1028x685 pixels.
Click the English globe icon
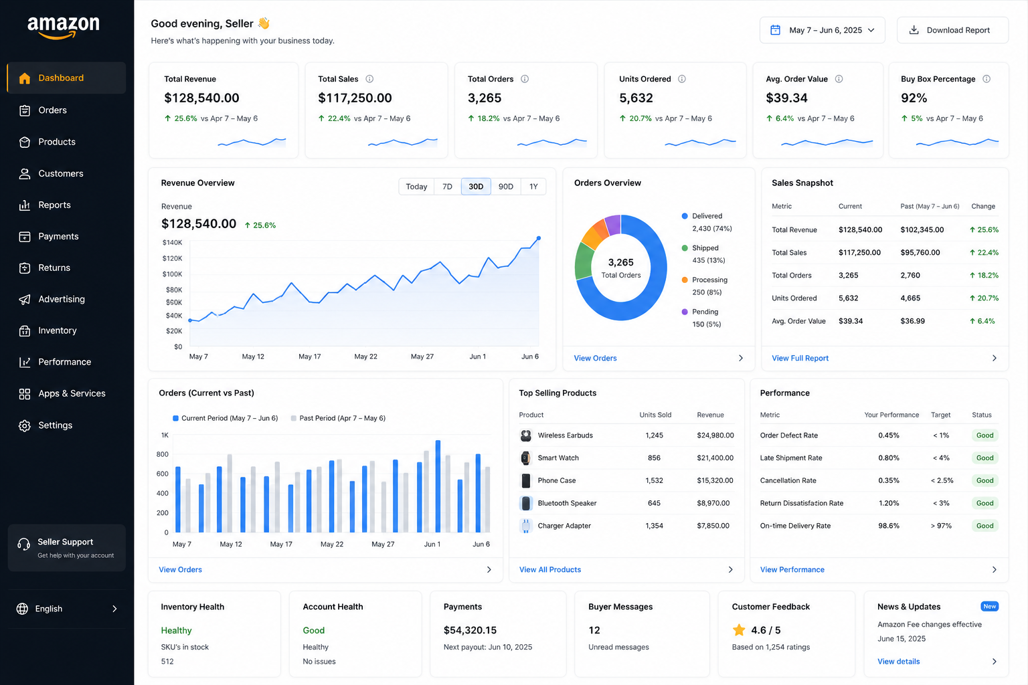[22, 609]
